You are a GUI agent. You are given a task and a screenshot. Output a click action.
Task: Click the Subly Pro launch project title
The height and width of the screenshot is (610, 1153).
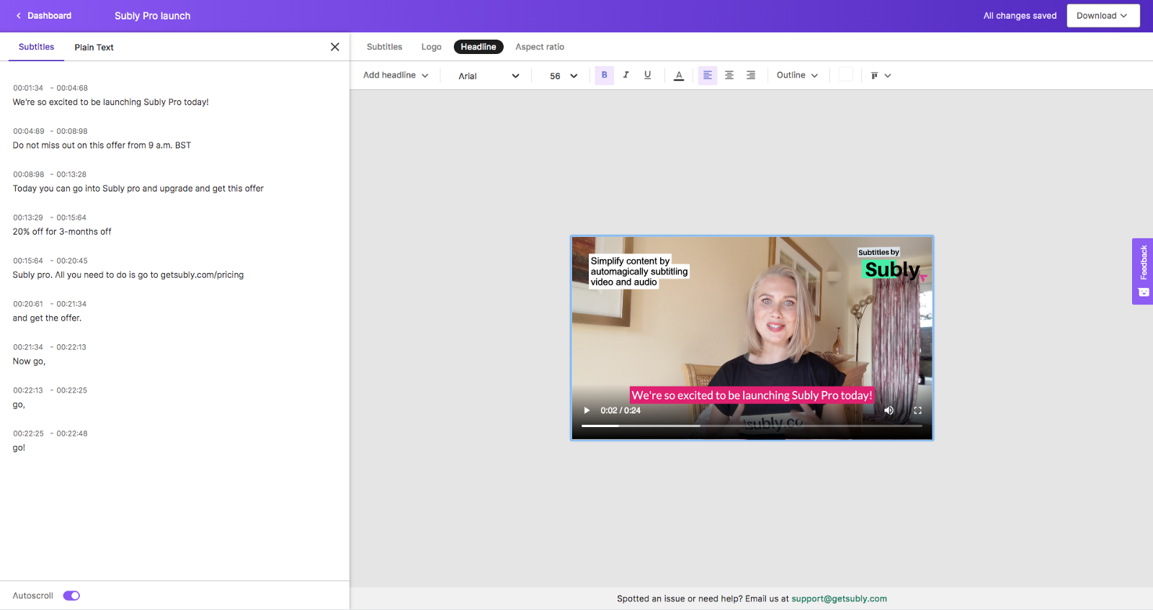pyautogui.click(x=153, y=16)
